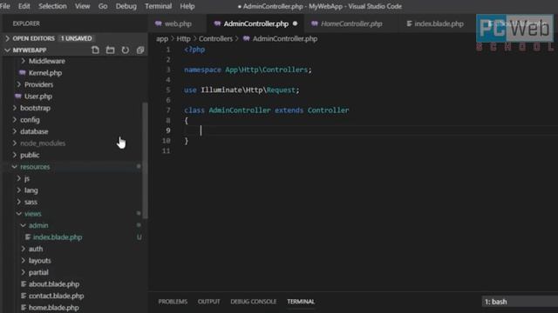Click the explorer vertical scrollbar
Viewport: 558px width, 313px height.
click(145, 160)
